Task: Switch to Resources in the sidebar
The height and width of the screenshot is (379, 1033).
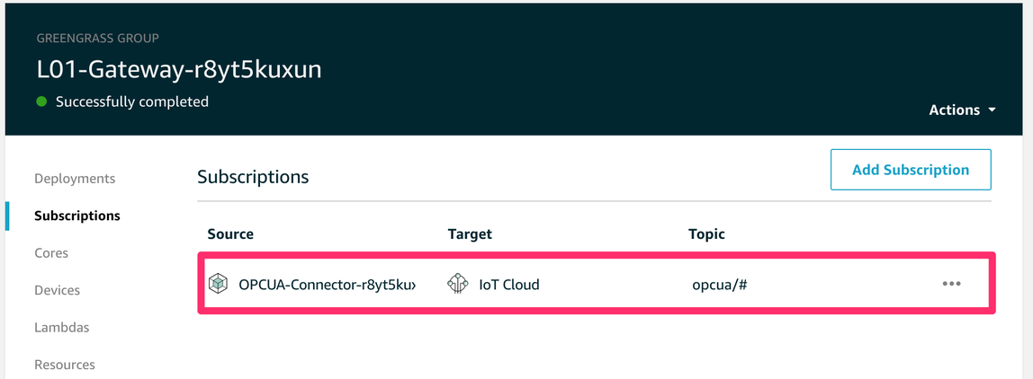Action: click(x=65, y=364)
